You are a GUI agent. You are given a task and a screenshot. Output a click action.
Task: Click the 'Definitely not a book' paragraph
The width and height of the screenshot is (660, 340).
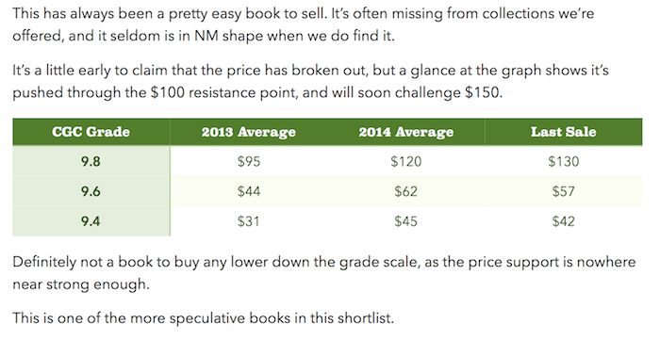[323, 273]
